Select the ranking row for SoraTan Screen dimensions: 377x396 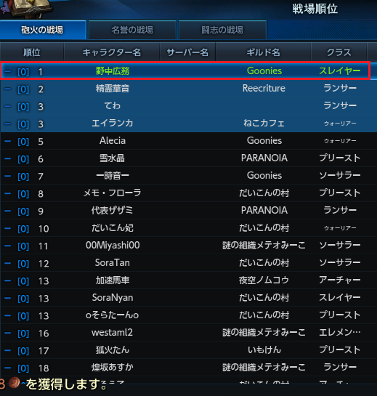(x=188, y=263)
